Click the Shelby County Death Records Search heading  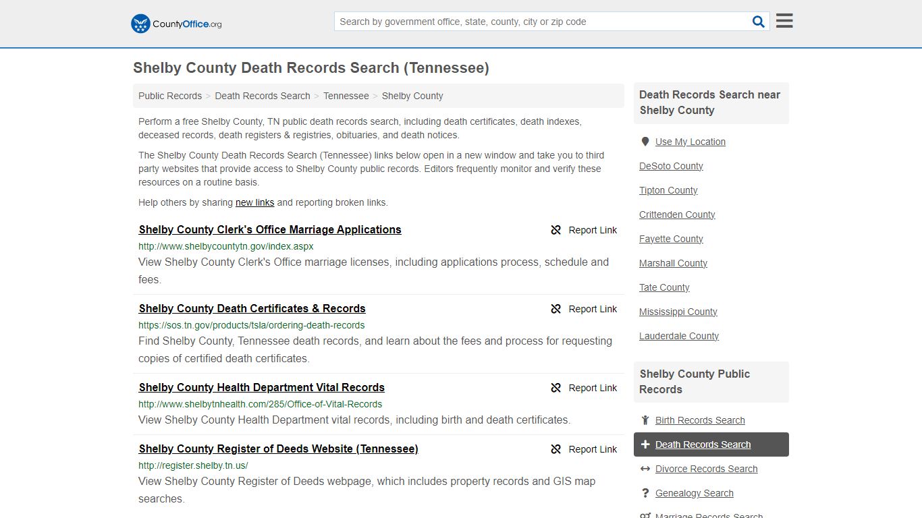click(x=311, y=68)
